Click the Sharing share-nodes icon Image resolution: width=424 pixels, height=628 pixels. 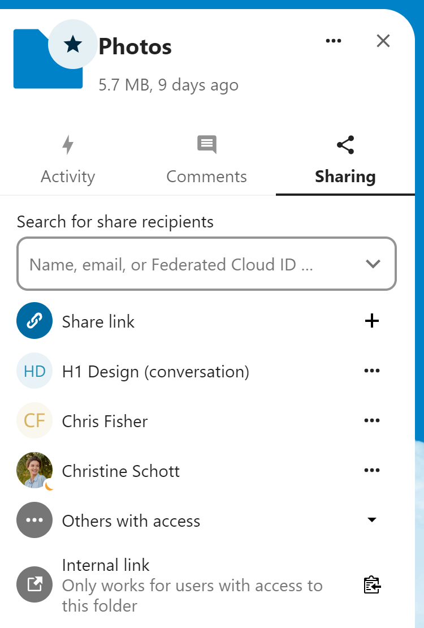click(x=345, y=144)
